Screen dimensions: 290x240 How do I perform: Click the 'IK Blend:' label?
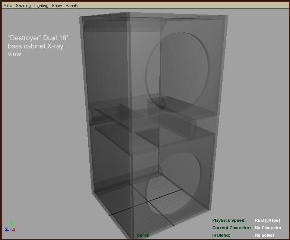click(221, 235)
